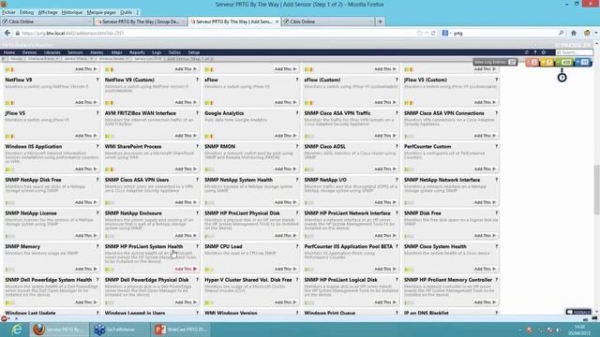Bookmark this page with the star icon
Image resolution: width=600 pixels, height=337 pixels.
[419, 34]
